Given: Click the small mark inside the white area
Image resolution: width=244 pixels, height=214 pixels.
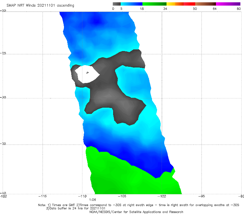Looking at the screenshot, I should pyautogui.click(x=87, y=72).
